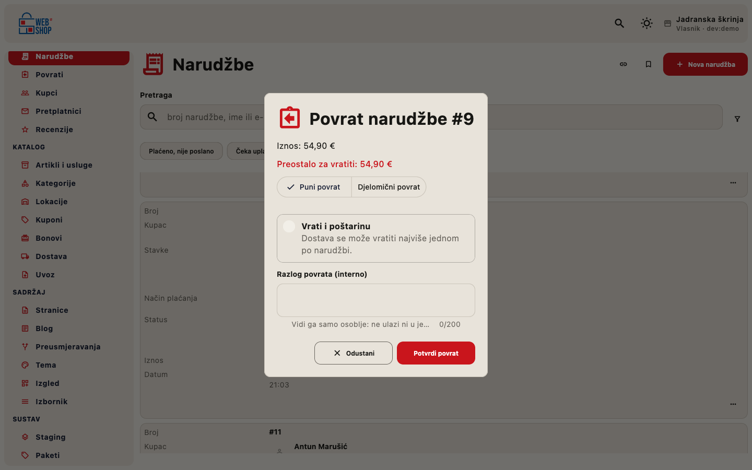Click the bookmark icon in page header
Viewport: 752px width, 470px height.
tap(649, 64)
